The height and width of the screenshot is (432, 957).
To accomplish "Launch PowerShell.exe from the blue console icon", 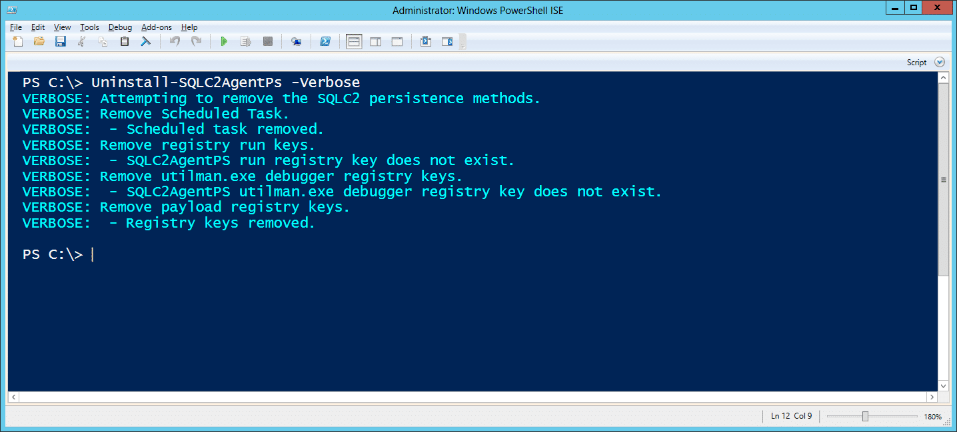I will coord(325,42).
